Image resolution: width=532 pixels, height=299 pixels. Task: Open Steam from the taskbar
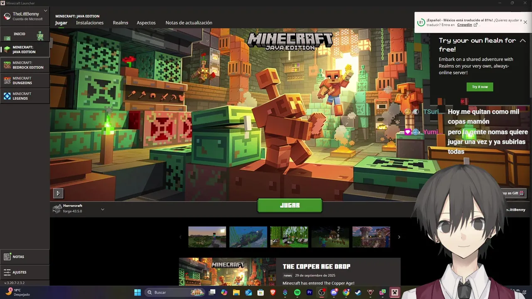[x=358, y=292]
